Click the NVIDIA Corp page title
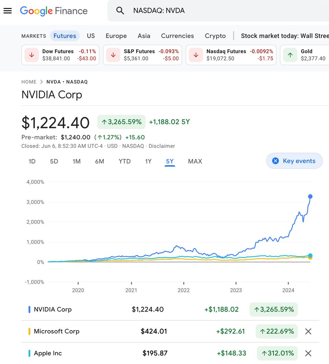Image resolution: width=329 pixels, height=364 pixels. point(52,95)
